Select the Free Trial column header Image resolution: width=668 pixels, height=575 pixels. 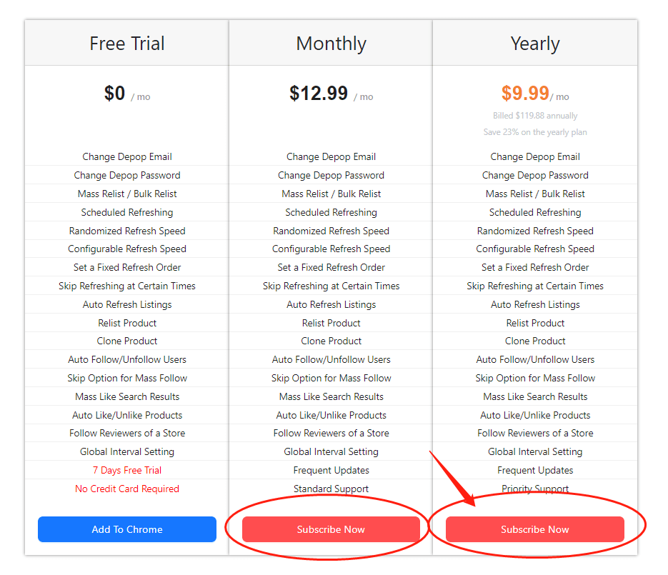pyautogui.click(x=126, y=44)
